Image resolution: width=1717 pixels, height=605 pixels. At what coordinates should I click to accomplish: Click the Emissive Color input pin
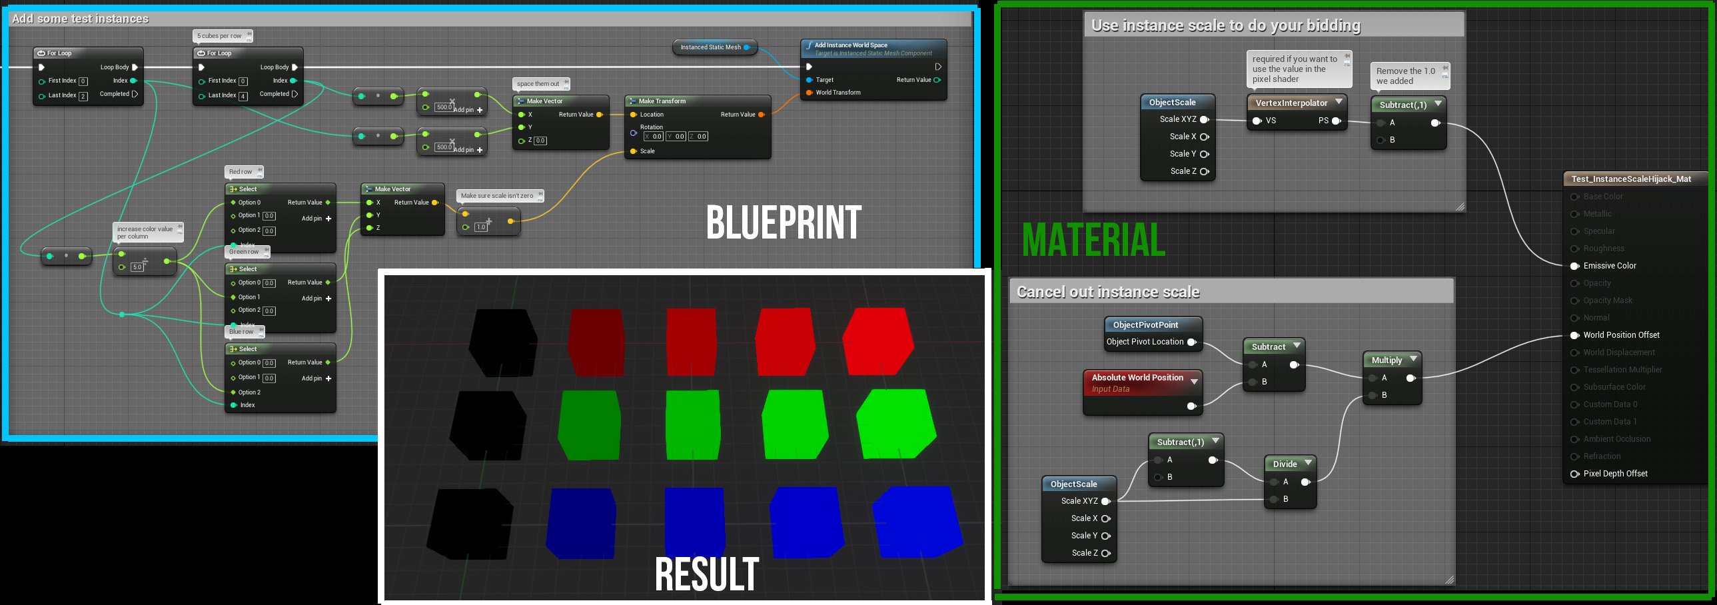(x=1573, y=266)
